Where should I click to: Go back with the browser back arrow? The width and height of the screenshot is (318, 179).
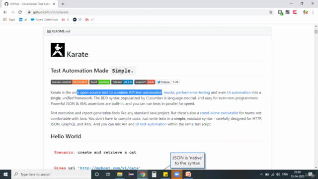pyautogui.click(x=5, y=12)
